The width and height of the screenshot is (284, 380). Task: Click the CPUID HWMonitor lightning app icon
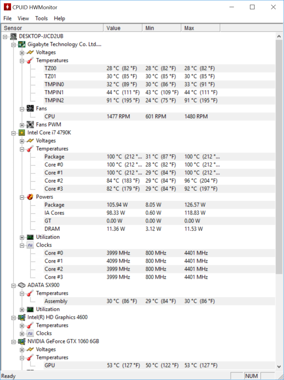(x=7, y=7)
